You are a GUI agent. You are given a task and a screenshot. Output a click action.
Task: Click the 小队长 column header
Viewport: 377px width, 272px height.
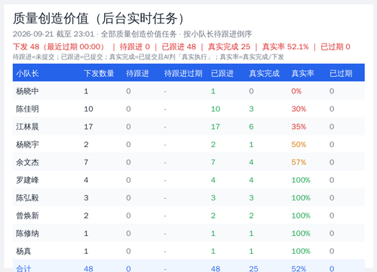pyautogui.click(x=27, y=73)
